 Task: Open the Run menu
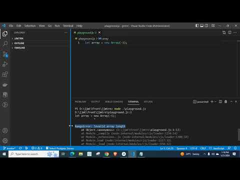(x=57, y=26)
